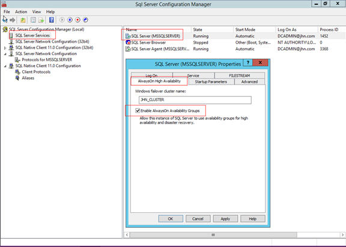Switch to the Log On tab

(x=151, y=76)
